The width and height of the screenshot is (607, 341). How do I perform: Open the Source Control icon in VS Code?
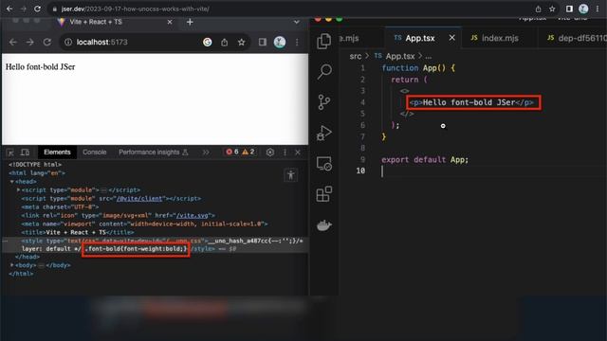click(x=324, y=102)
